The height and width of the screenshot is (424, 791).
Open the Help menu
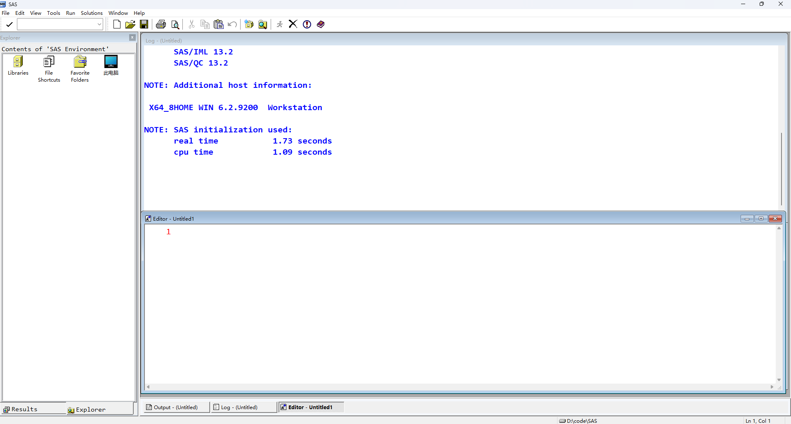(139, 13)
